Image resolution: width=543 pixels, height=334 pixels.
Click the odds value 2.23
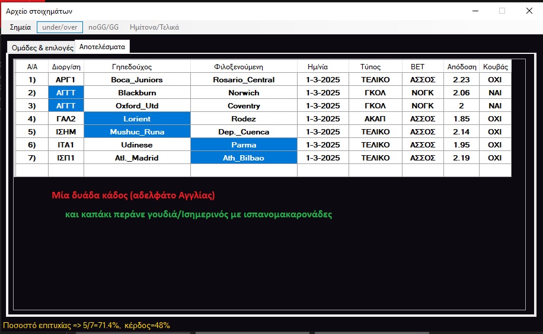coord(461,79)
